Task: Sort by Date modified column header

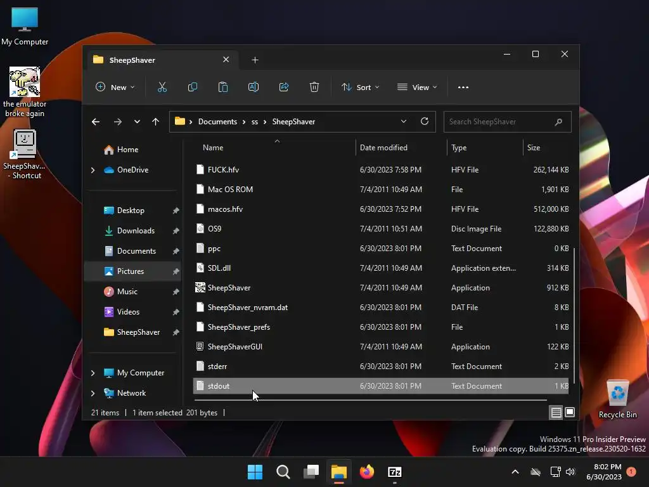Action: click(x=401, y=147)
